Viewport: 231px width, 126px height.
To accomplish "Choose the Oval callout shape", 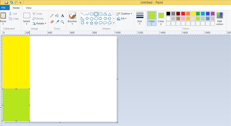I will tap(105, 23).
